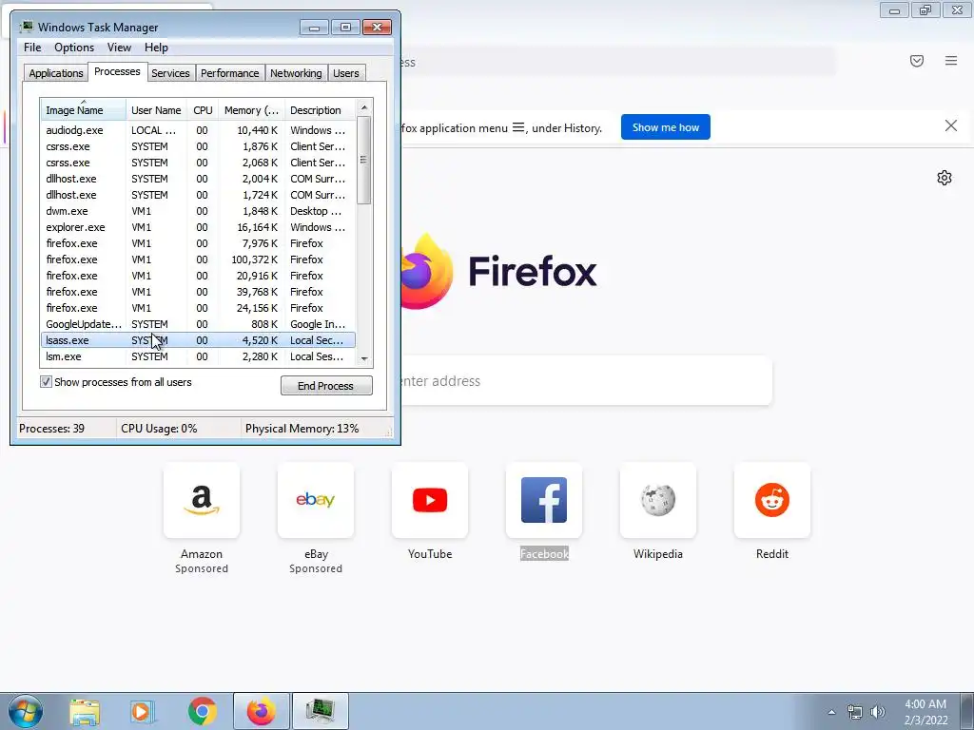Viewport: 974px width, 730px height.
Task: Dismiss the Firefox notification bar
Action: [x=951, y=126]
